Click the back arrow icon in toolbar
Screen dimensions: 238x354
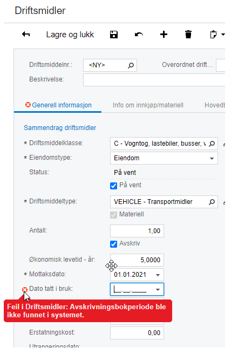(x=26, y=35)
